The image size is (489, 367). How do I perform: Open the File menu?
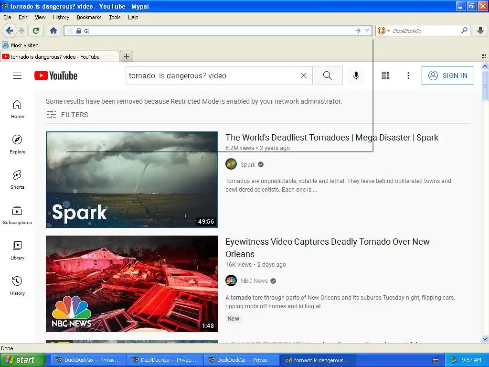pos(7,17)
